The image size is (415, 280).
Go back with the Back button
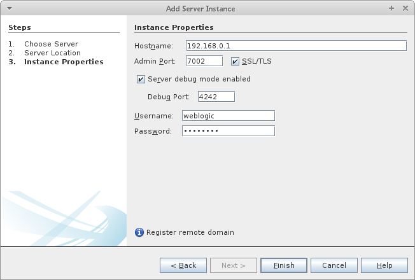(183, 265)
